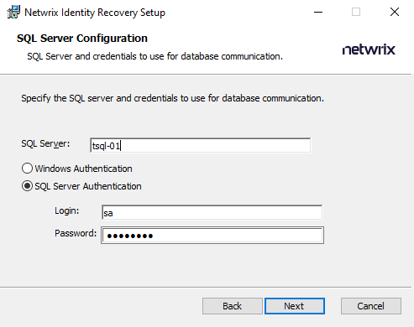Image resolution: width=414 pixels, height=327 pixels.
Task: Click the "Login:" label
Action: click(x=67, y=210)
